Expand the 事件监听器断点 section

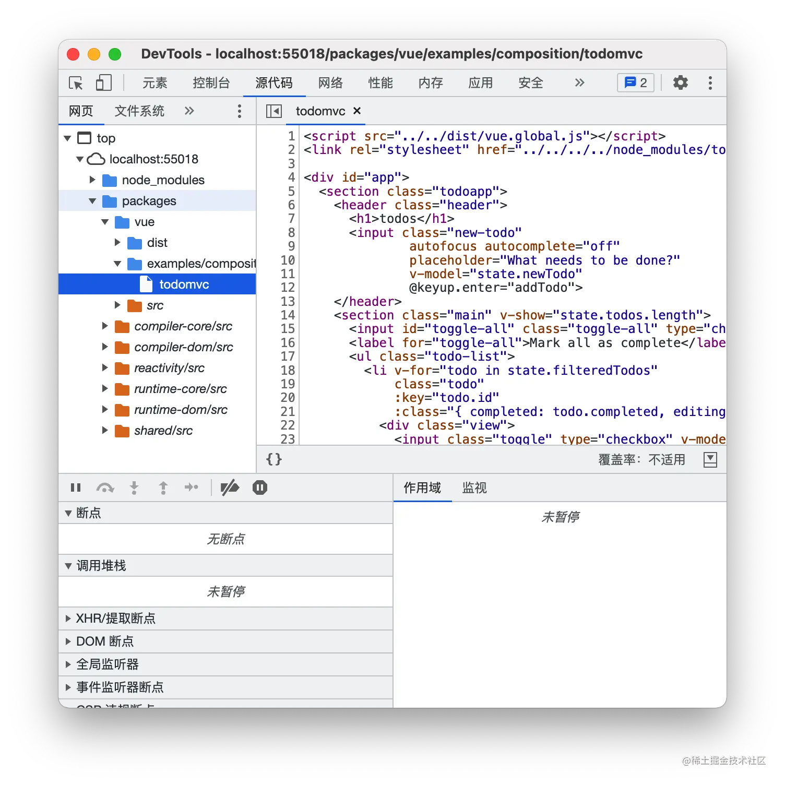225,687
